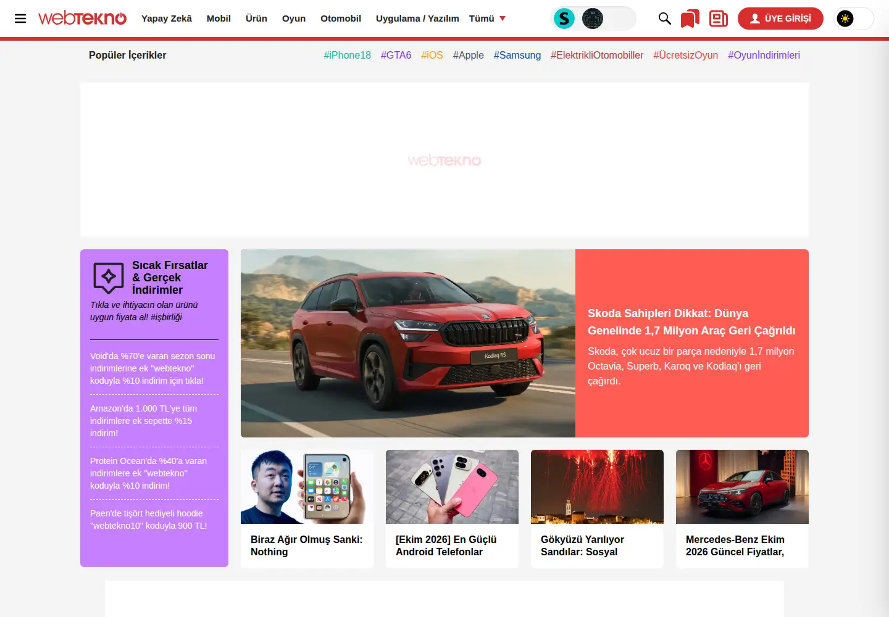Open the #ÜcretsizOyun tag

pyautogui.click(x=685, y=55)
